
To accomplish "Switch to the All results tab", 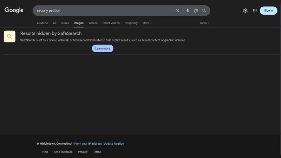I will pos(54,23).
